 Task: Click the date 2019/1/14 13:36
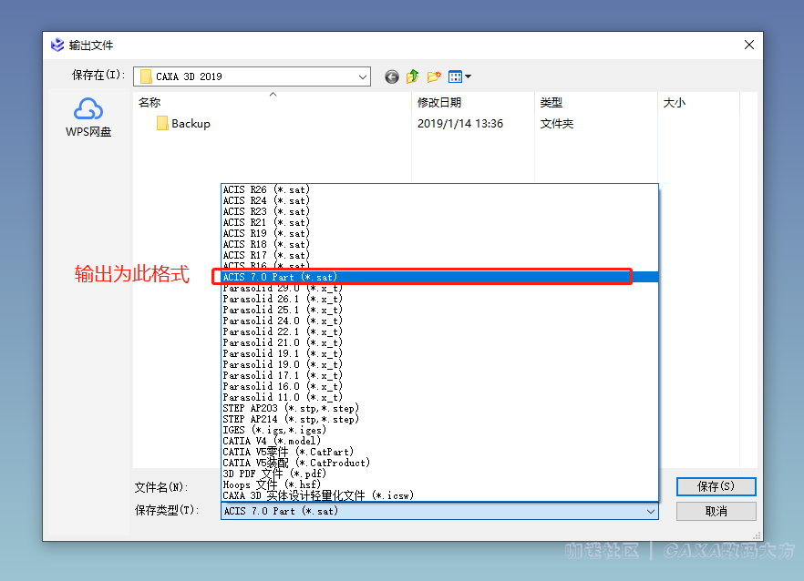coord(460,124)
